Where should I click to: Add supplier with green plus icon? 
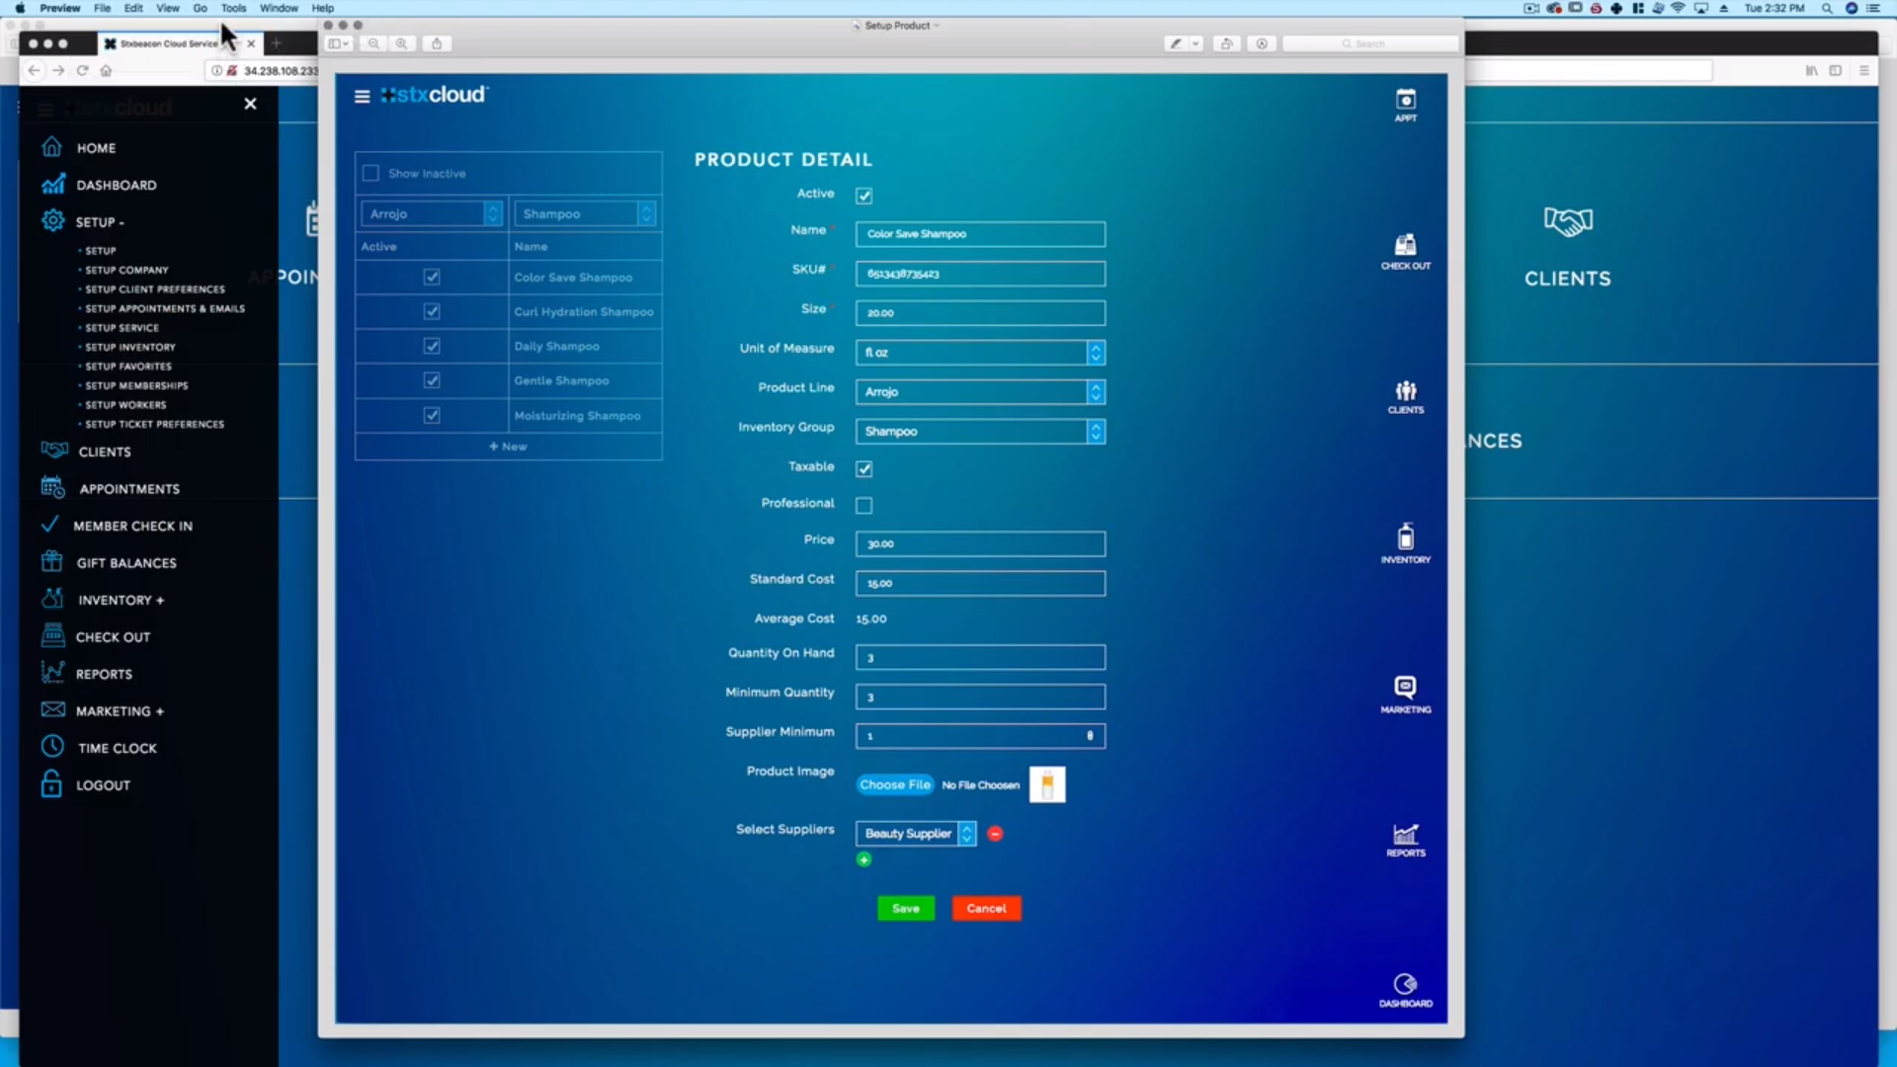[x=864, y=860]
